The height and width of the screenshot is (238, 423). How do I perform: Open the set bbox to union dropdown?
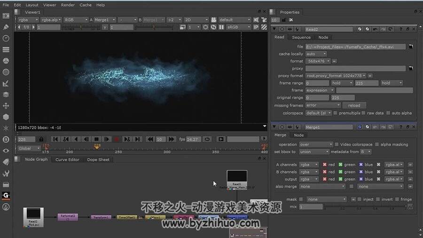coord(314,152)
